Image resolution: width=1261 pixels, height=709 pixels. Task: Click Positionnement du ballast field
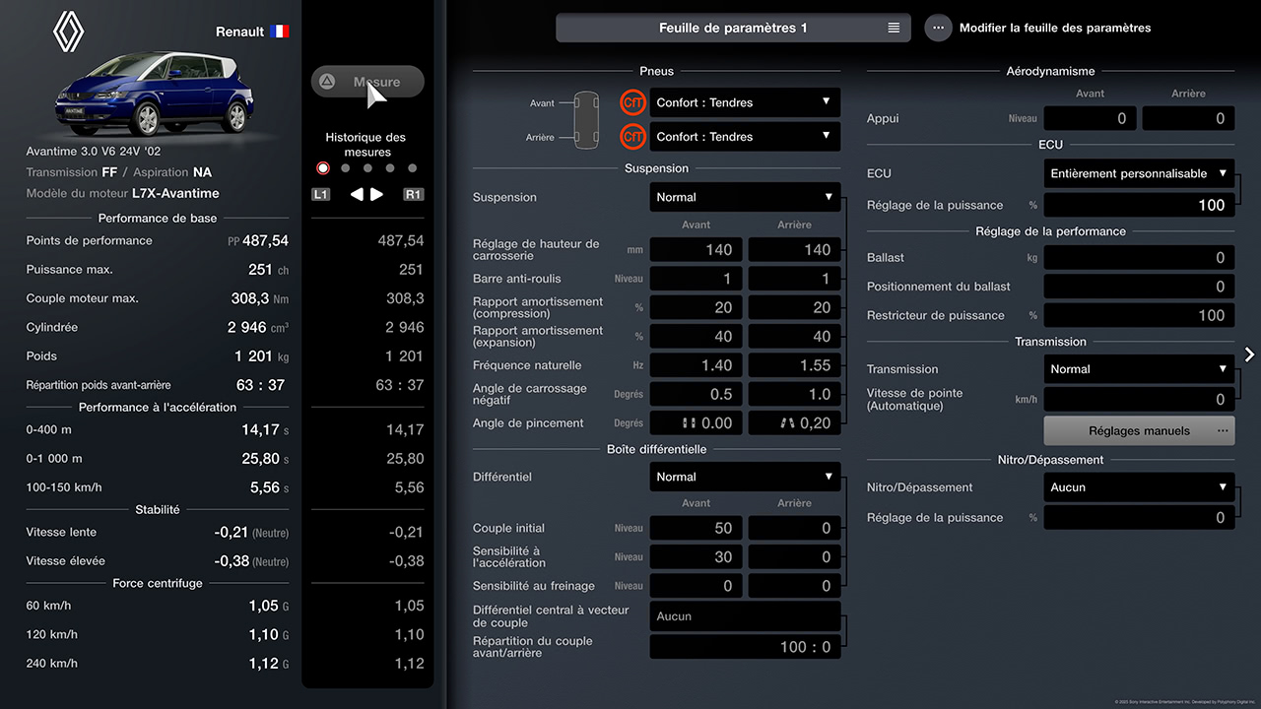[x=1139, y=287]
